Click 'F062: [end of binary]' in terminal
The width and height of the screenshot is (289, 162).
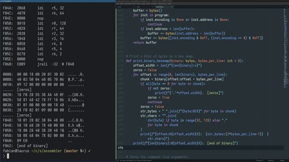(x=25, y=146)
